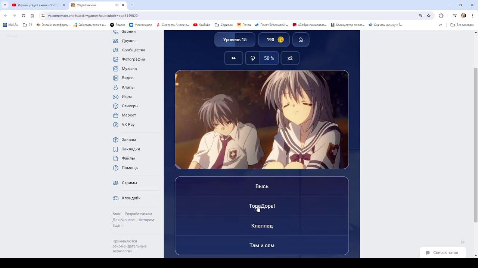Open the Яндекс bookmark

pos(118,25)
